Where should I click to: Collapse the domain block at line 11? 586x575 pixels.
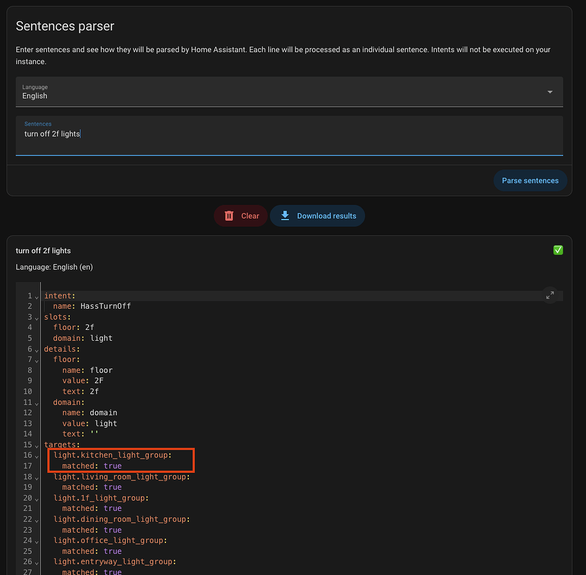pos(37,403)
